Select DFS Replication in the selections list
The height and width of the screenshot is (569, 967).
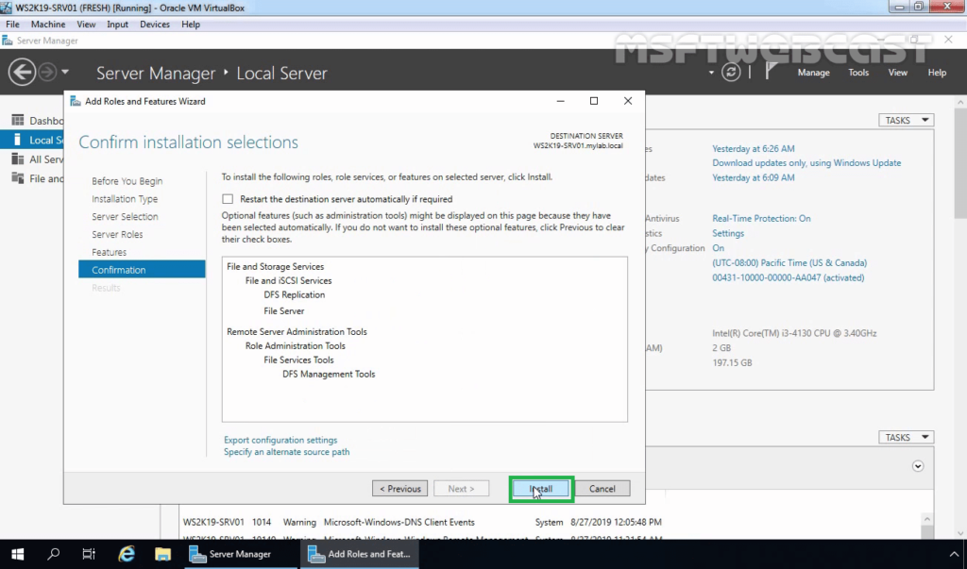tap(295, 294)
